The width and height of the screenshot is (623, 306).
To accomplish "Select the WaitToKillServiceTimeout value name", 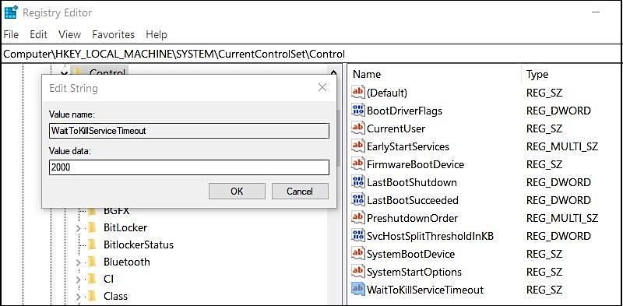I will tap(425, 290).
